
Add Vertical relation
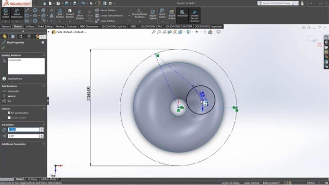9,96
